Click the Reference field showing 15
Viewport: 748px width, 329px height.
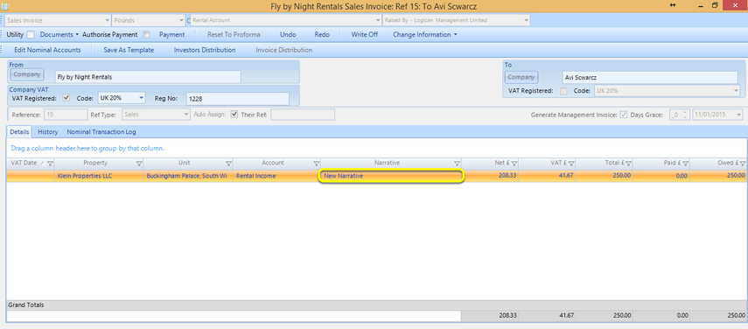click(66, 115)
